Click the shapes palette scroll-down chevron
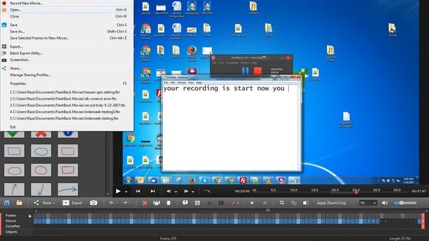The image size is (429, 241). point(107,194)
